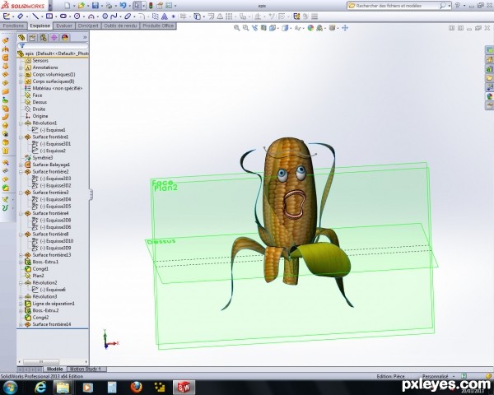Click the feature tree filter icon
Viewport: 494px width, 395px height.
pyautogui.click(x=22, y=46)
